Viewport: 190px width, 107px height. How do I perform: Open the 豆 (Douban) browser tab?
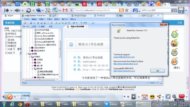tap(32, 4)
